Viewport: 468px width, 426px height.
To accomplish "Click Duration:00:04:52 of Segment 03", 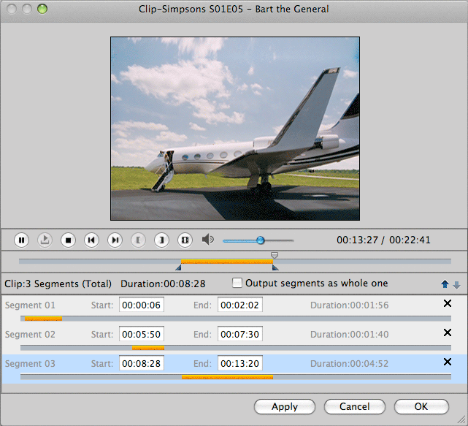I will click(349, 364).
